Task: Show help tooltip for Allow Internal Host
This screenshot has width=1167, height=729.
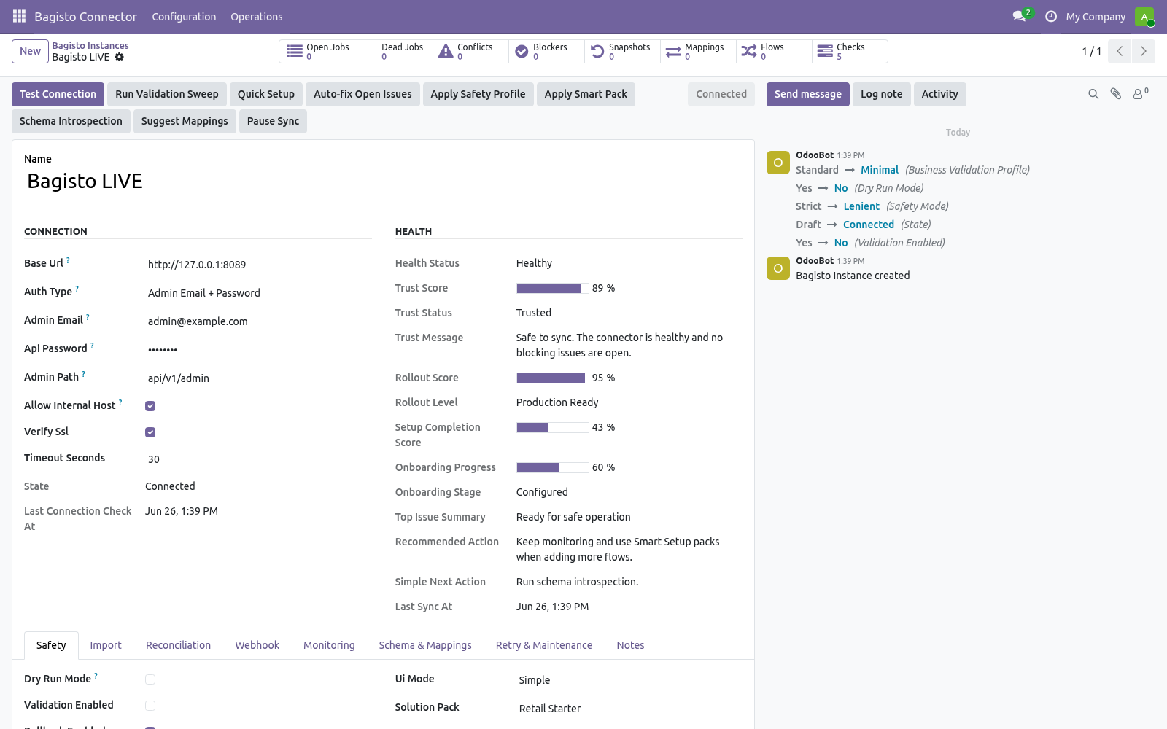Action: tap(120, 402)
